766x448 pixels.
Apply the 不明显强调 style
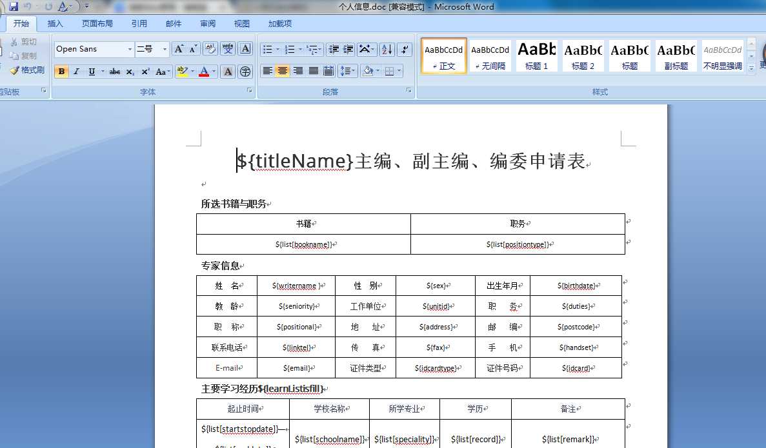click(723, 55)
